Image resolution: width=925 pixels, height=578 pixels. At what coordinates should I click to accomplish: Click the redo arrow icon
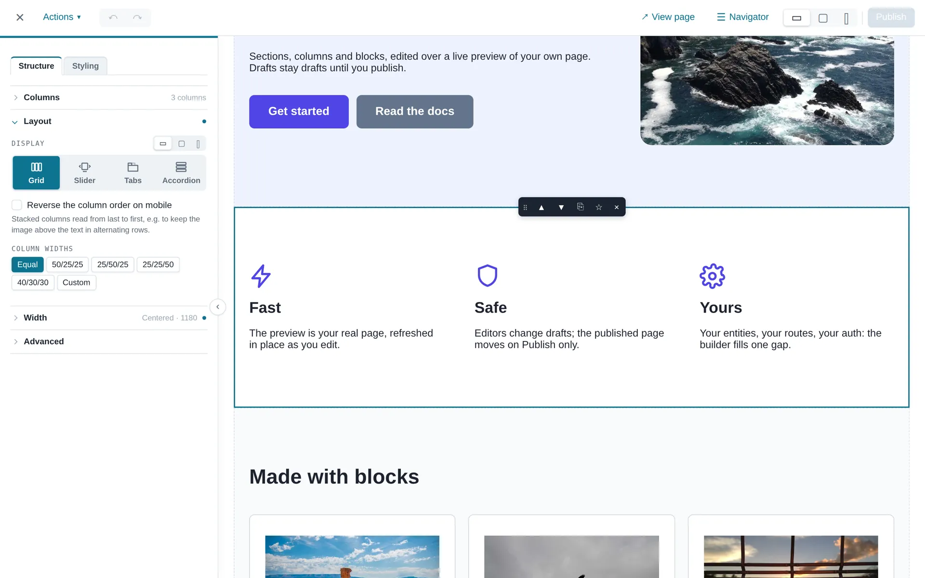[x=137, y=17]
